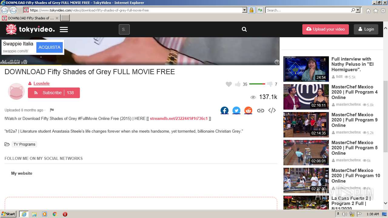Click the security lock icon
The height and width of the screenshot is (218, 388).
(251, 10)
